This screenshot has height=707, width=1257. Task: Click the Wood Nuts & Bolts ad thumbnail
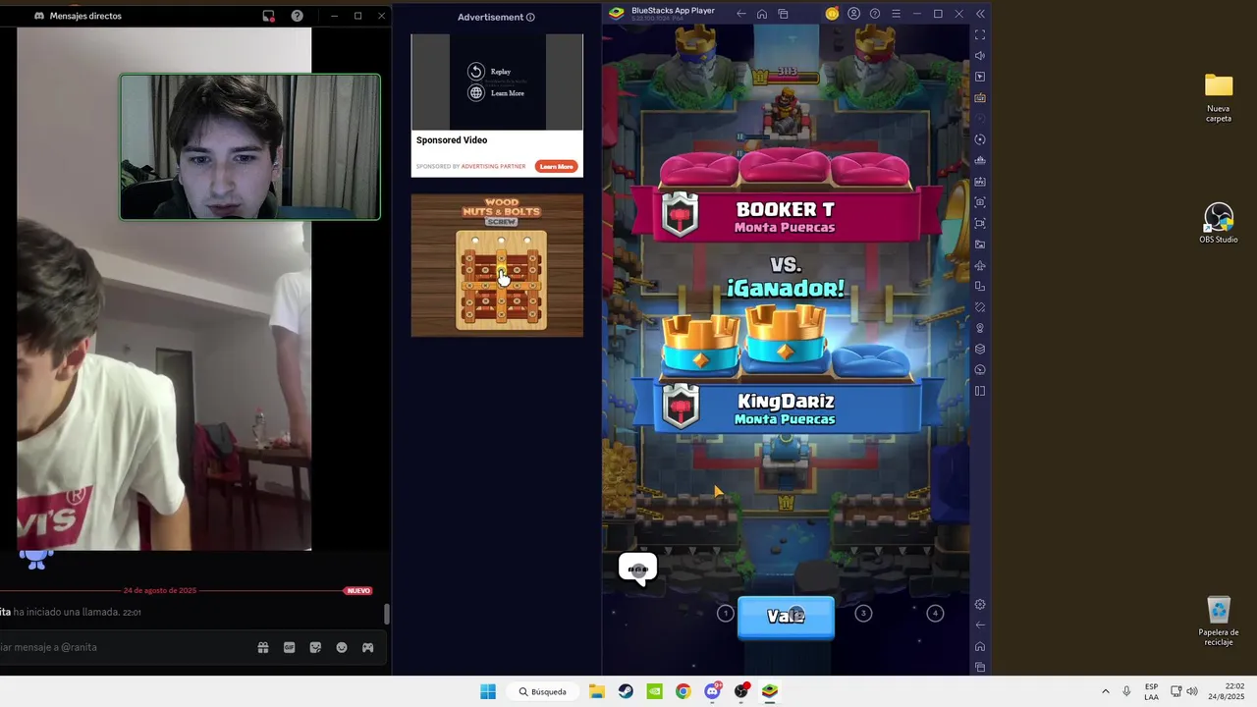[497, 265]
